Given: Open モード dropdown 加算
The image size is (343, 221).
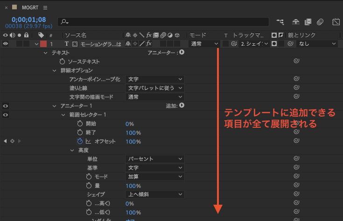Looking at the screenshot, I should pos(155,177).
